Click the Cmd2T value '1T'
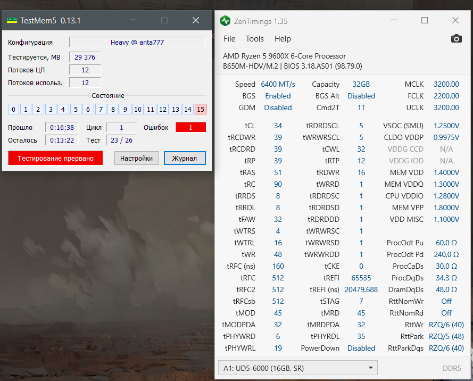Image resolution: width=473 pixels, height=381 pixels. [361, 107]
